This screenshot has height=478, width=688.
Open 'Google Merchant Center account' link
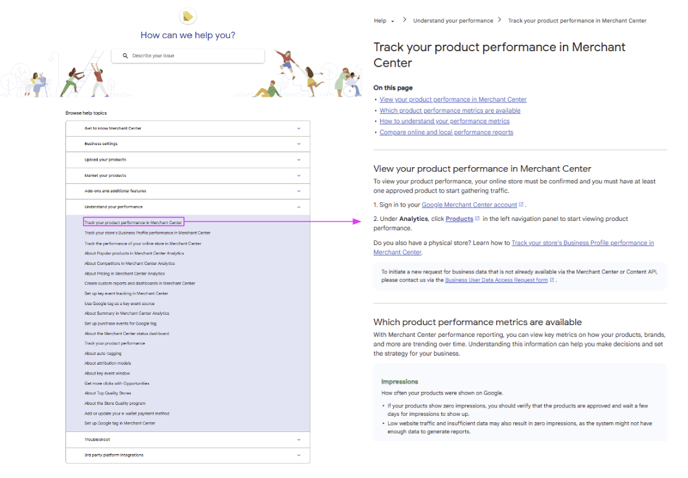(469, 205)
